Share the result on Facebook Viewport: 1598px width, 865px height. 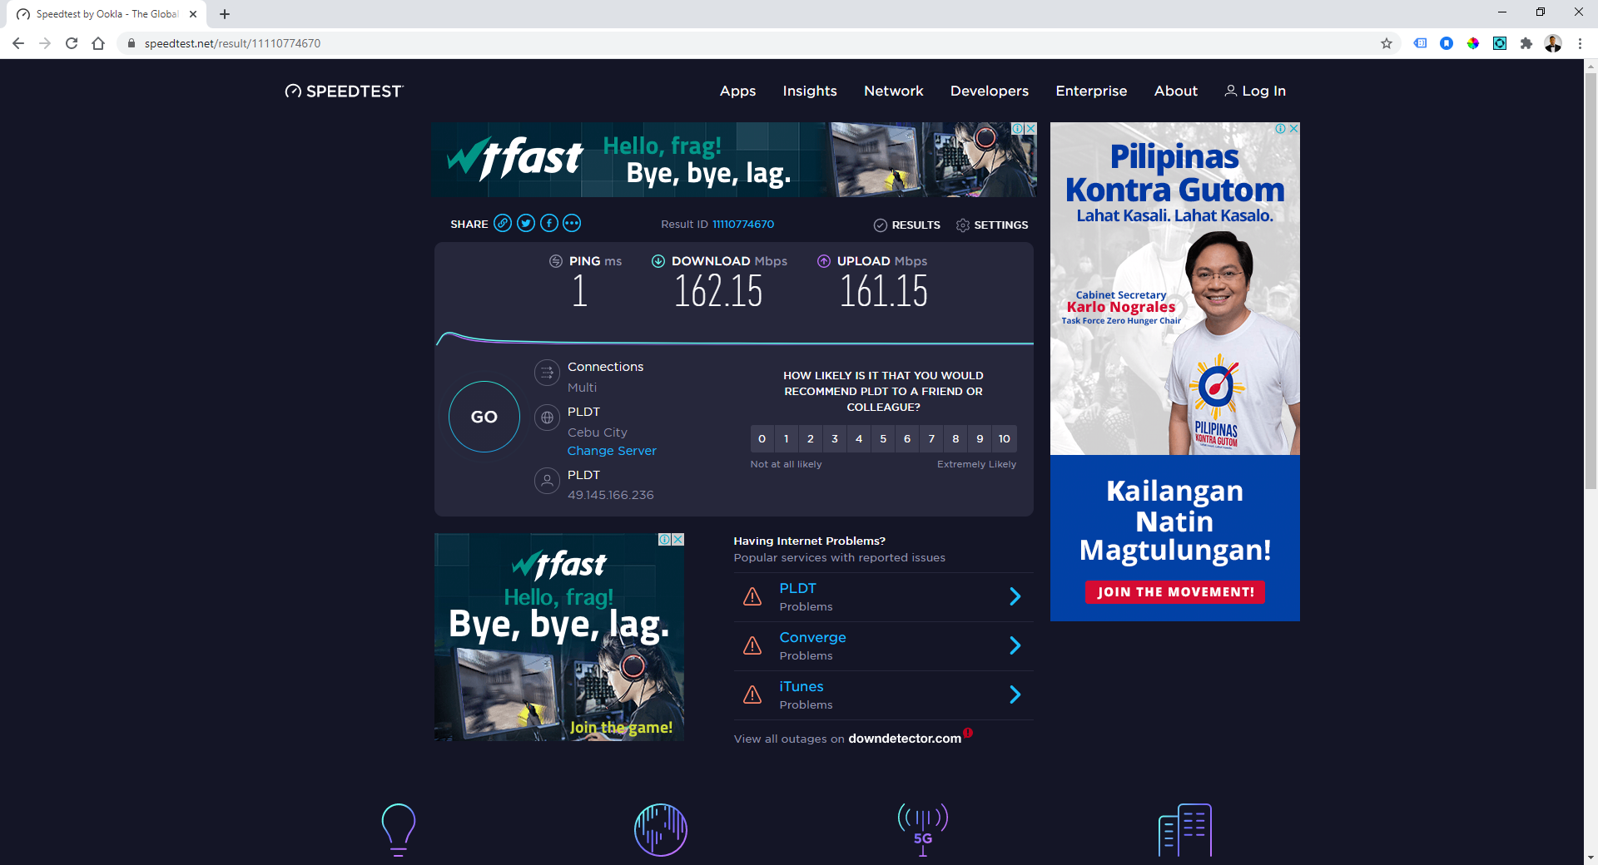549,223
